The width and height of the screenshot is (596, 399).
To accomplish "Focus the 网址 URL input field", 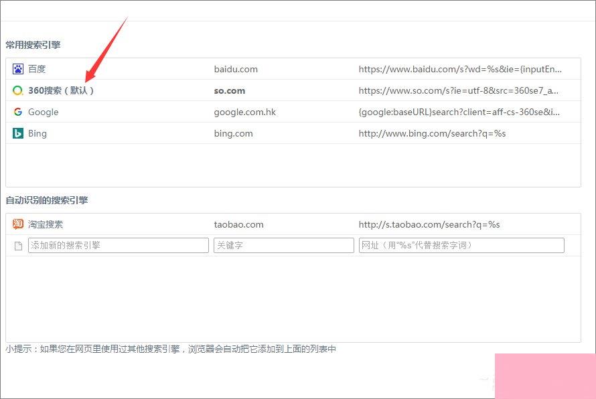I will click(461, 245).
